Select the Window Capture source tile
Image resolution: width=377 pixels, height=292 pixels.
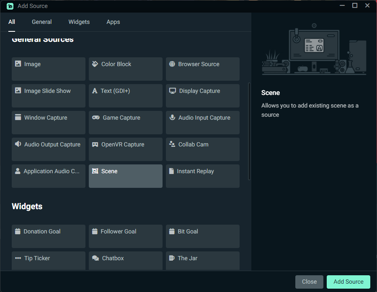[x=49, y=123]
